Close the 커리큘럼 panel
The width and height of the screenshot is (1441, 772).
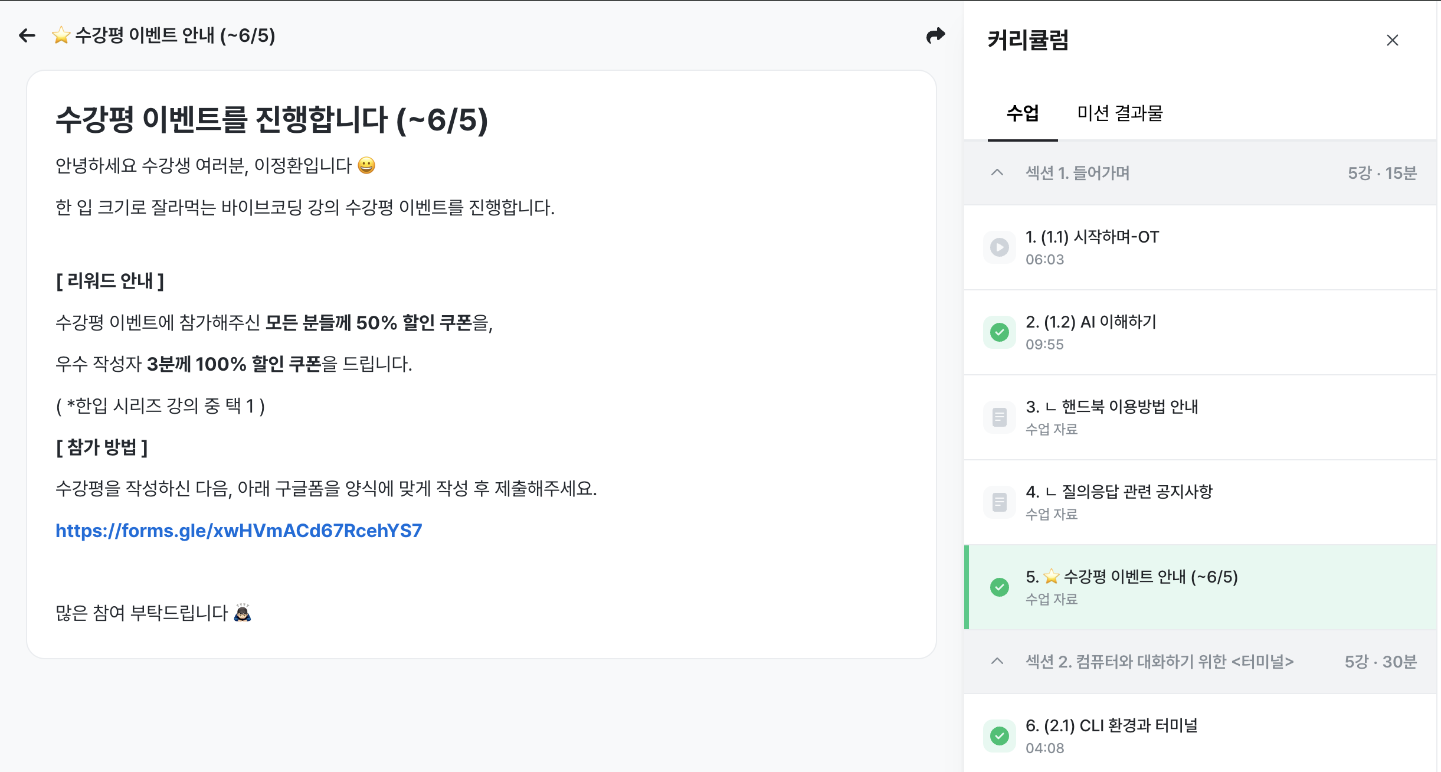[x=1393, y=40]
